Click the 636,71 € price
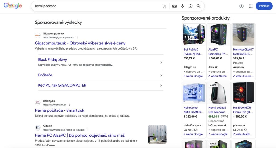Screen dimensions: 276x148 click(189, 58)
